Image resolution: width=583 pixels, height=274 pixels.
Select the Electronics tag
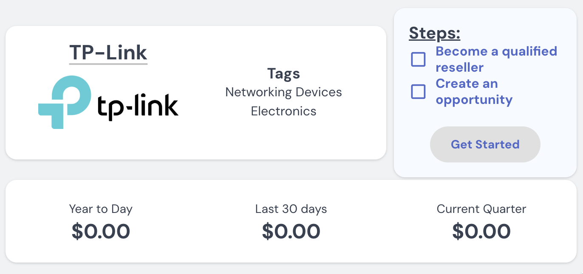pos(283,111)
